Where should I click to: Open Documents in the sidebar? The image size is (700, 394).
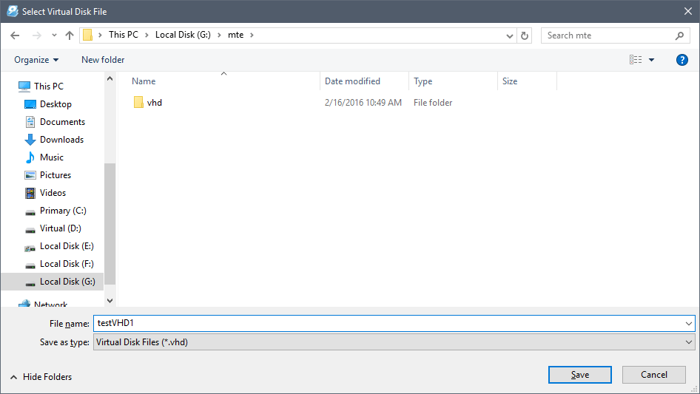(62, 122)
